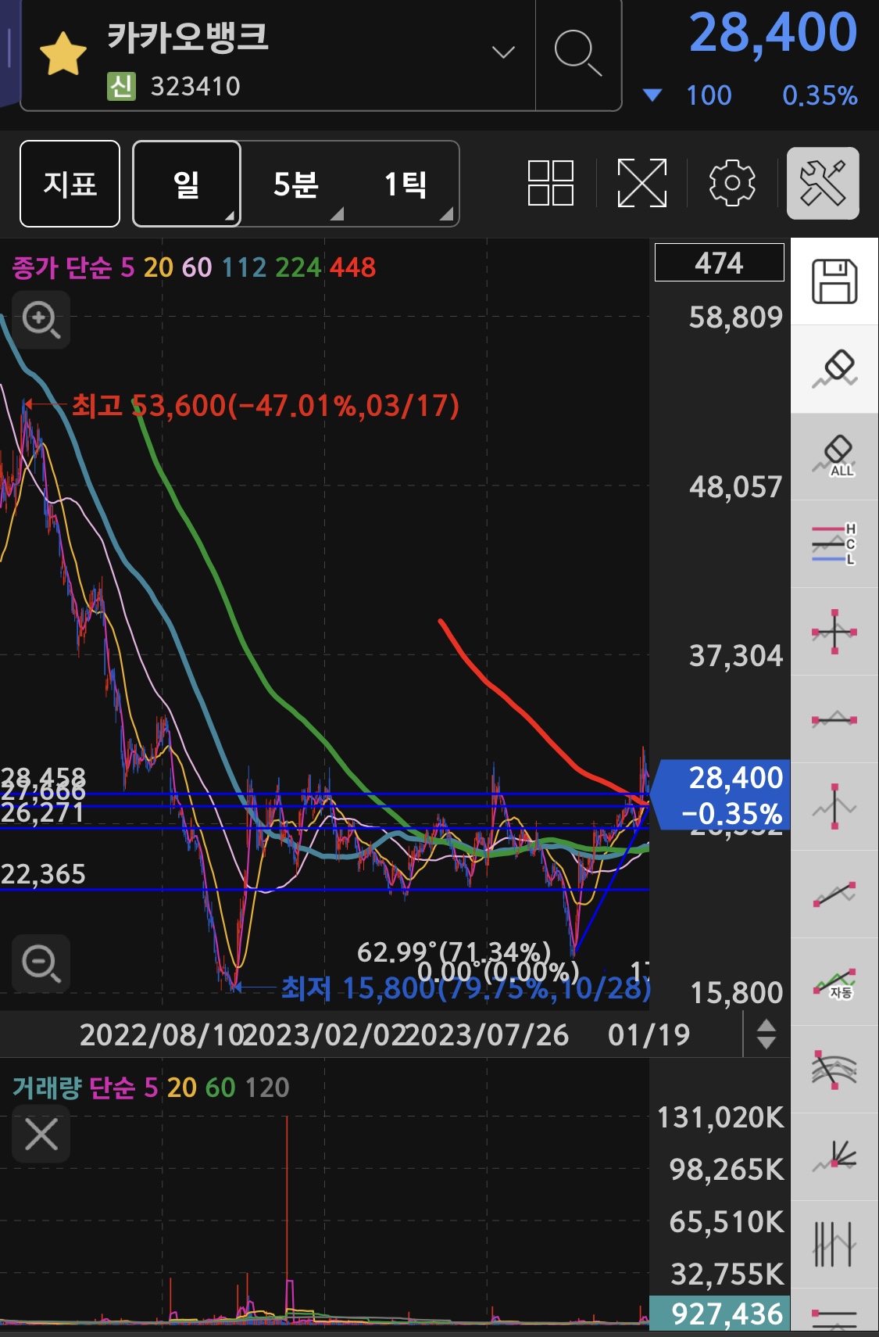
Task: Click the 62.99°(71.34%) angle label
Action: (x=453, y=952)
